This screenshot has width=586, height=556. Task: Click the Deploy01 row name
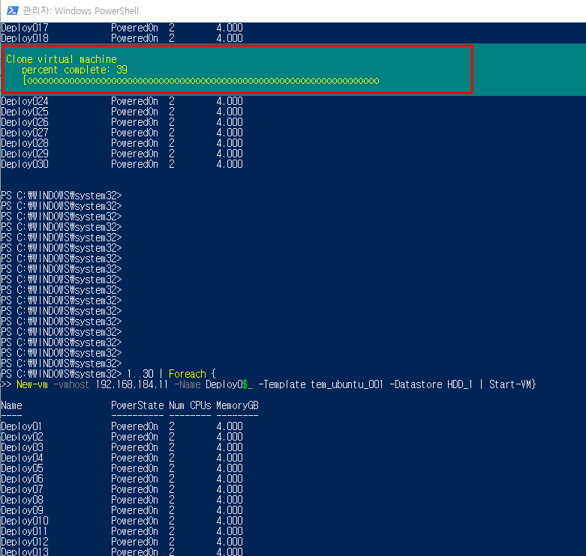[x=21, y=426]
